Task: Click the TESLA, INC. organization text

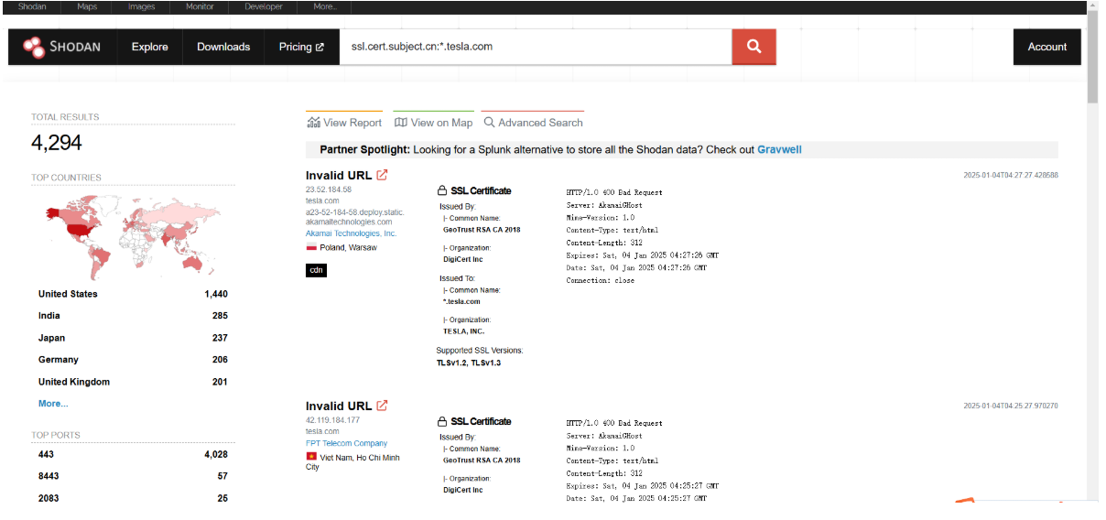Action: point(464,331)
